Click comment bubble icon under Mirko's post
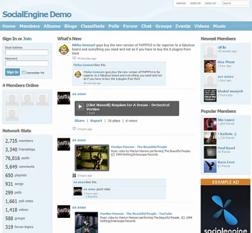The width and height of the screenshot is (252, 233). 74,58
